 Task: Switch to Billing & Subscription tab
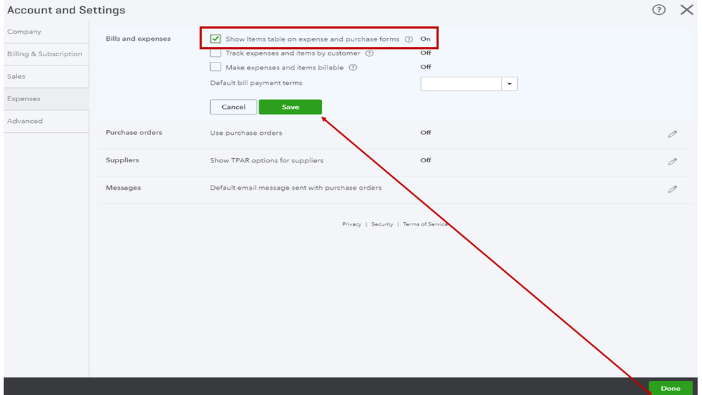pos(46,54)
